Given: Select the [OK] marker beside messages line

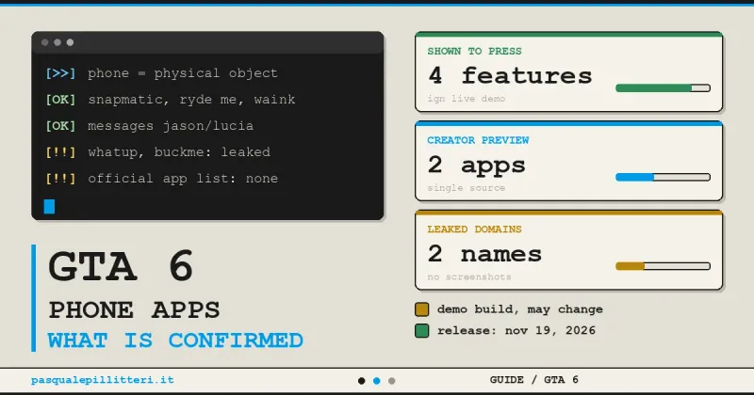Looking at the screenshot, I should [60, 126].
